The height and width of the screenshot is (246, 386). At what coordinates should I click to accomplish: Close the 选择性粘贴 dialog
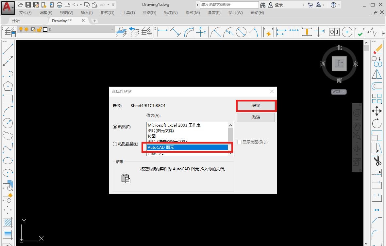coord(272,91)
